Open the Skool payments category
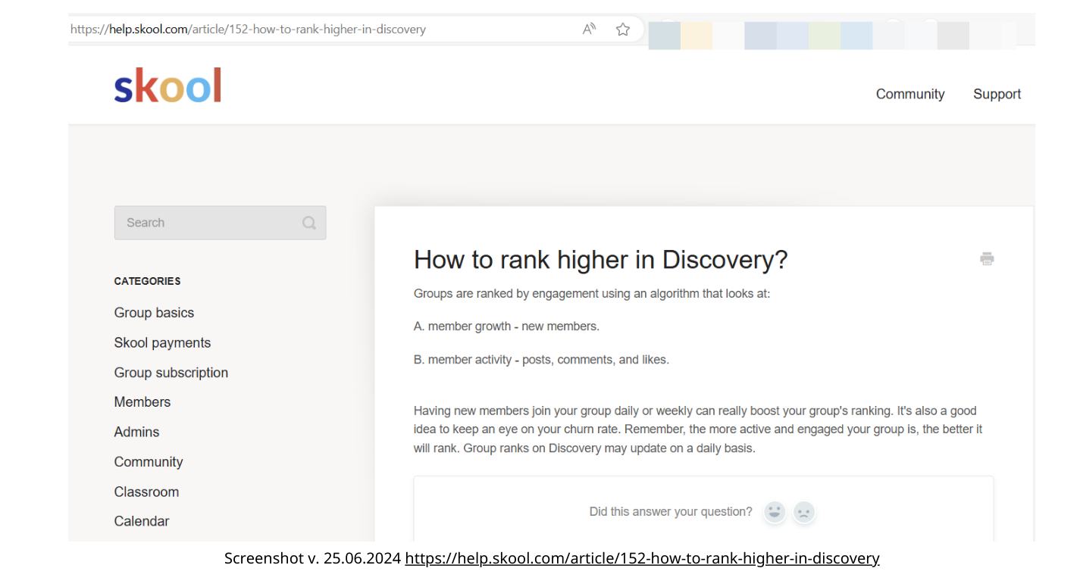 point(162,342)
